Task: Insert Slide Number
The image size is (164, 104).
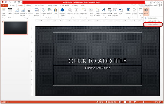Action: click(115, 12)
